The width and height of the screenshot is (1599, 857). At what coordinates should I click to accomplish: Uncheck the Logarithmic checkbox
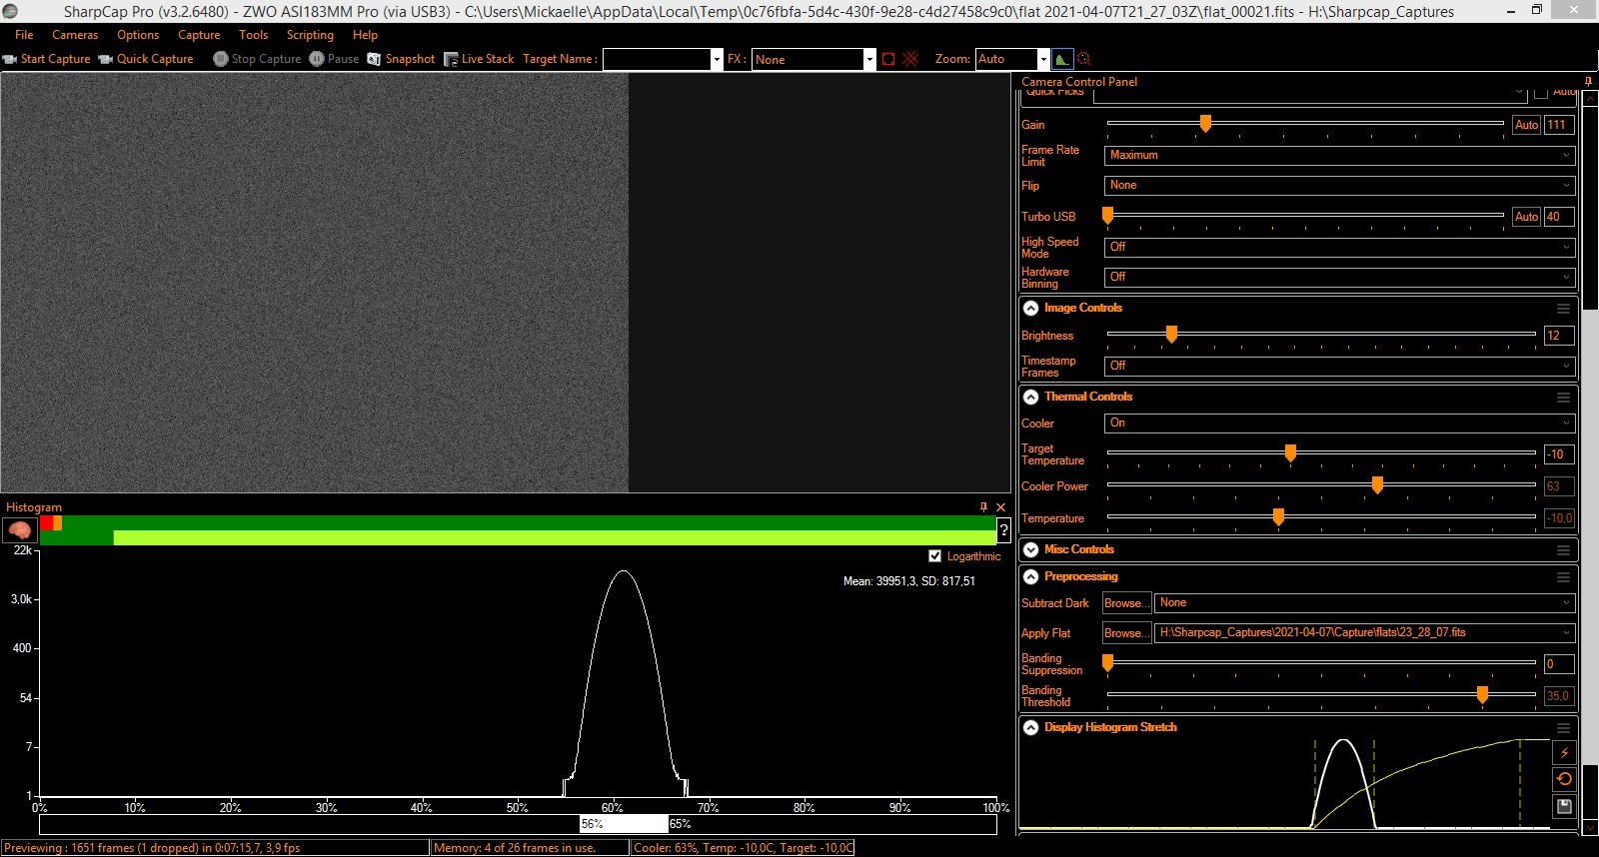click(934, 556)
